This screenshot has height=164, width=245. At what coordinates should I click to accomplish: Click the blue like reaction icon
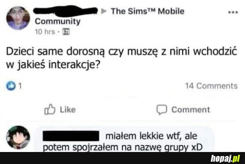click(x=11, y=86)
